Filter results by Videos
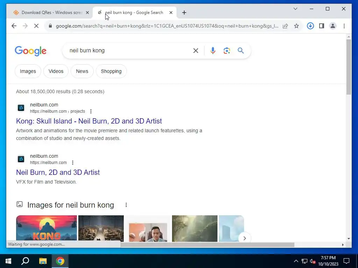This screenshot has width=358, height=268. tap(56, 71)
